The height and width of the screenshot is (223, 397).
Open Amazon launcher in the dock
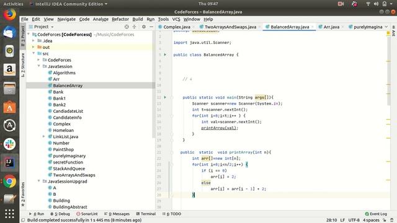[9, 69]
